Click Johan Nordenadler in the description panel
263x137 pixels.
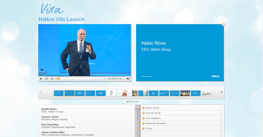coord(53,132)
